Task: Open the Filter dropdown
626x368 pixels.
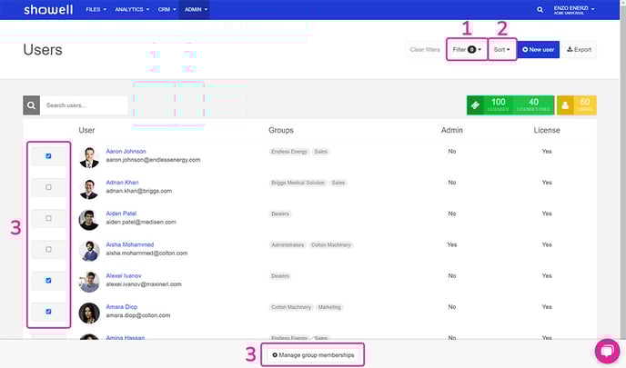Action: coord(467,49)
